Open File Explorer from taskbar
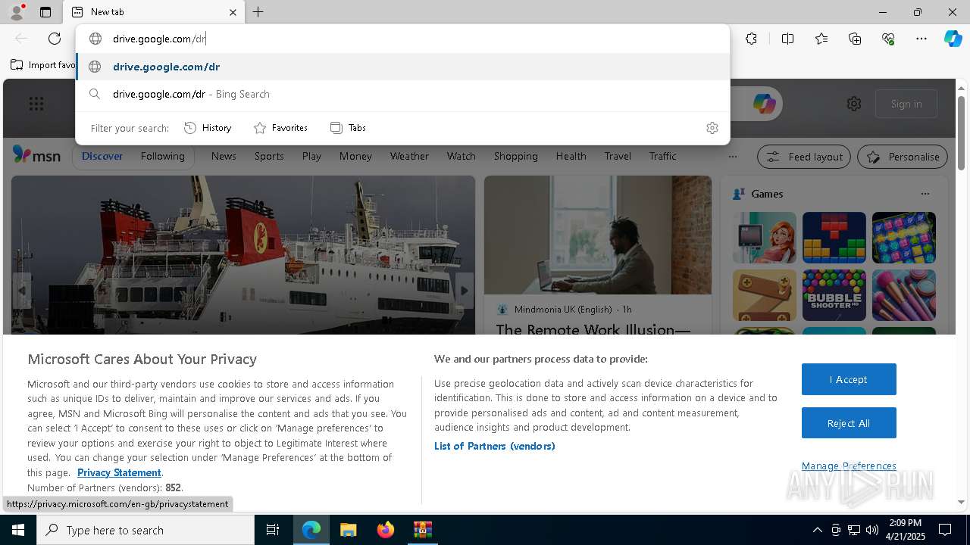 348,530
